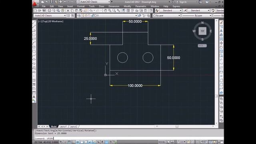256x144 pixels.
Task: Open AutoCAD Classic workspace dropdown in title bar
Action: click(94, 2)
